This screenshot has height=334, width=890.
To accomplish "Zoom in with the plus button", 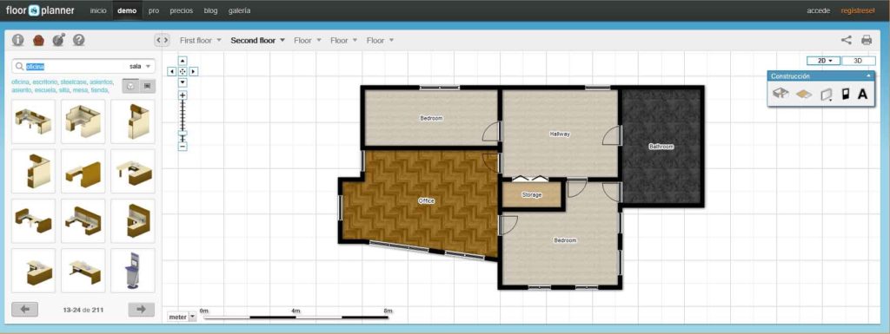I will [x=183, y=95].
